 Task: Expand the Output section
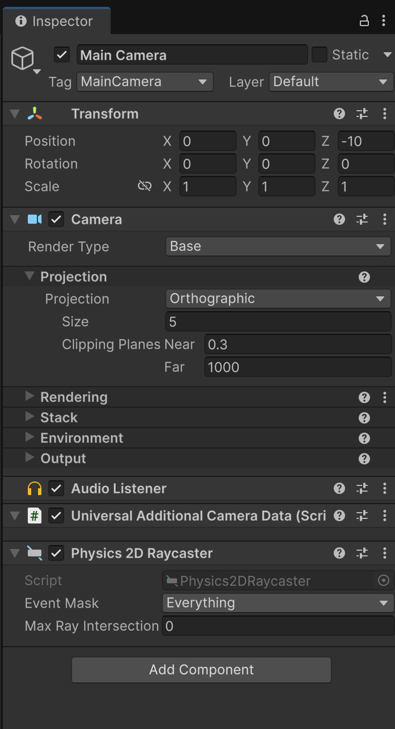30,458
